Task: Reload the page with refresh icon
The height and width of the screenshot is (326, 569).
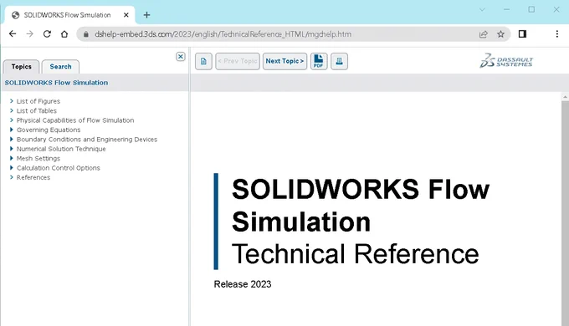Action: point(47,34)
